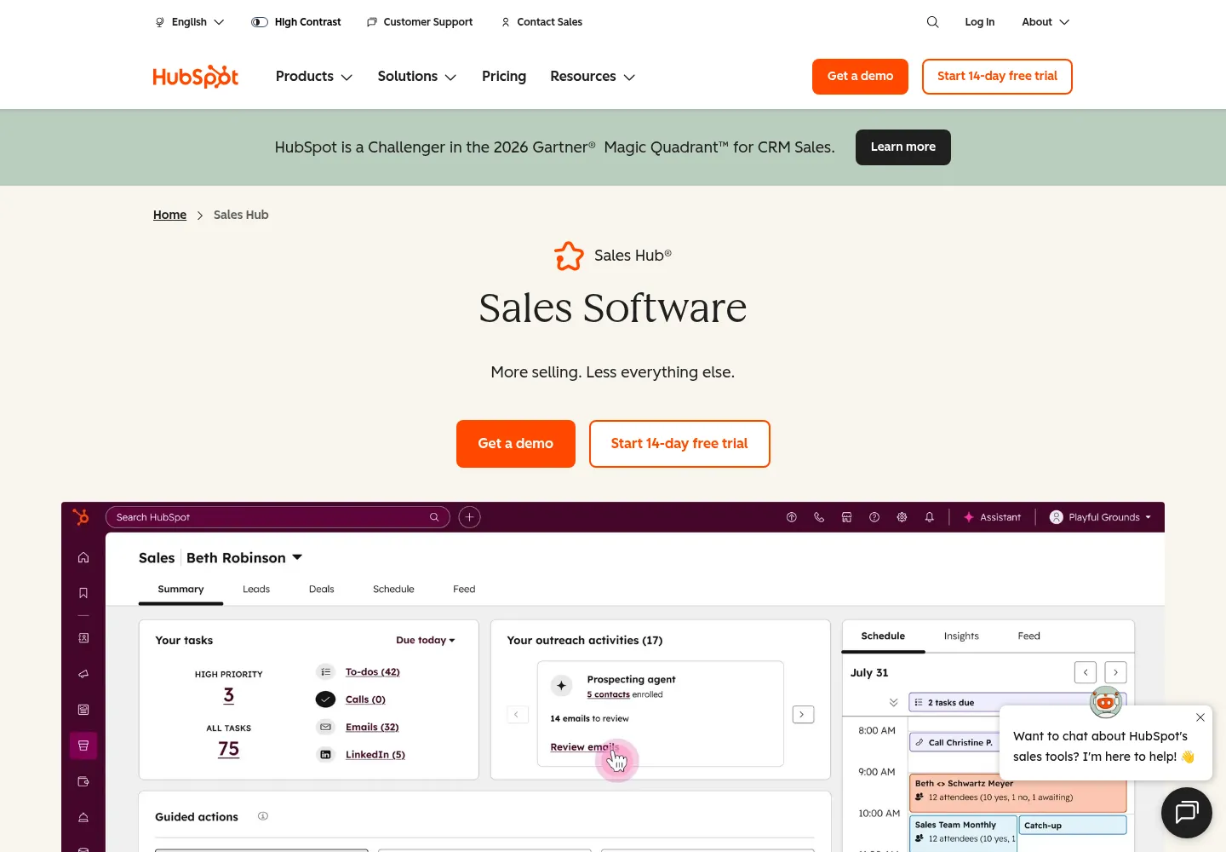Open the Due today filter dropdown
Screen dimensions: 1226x852
coord(426,641)
